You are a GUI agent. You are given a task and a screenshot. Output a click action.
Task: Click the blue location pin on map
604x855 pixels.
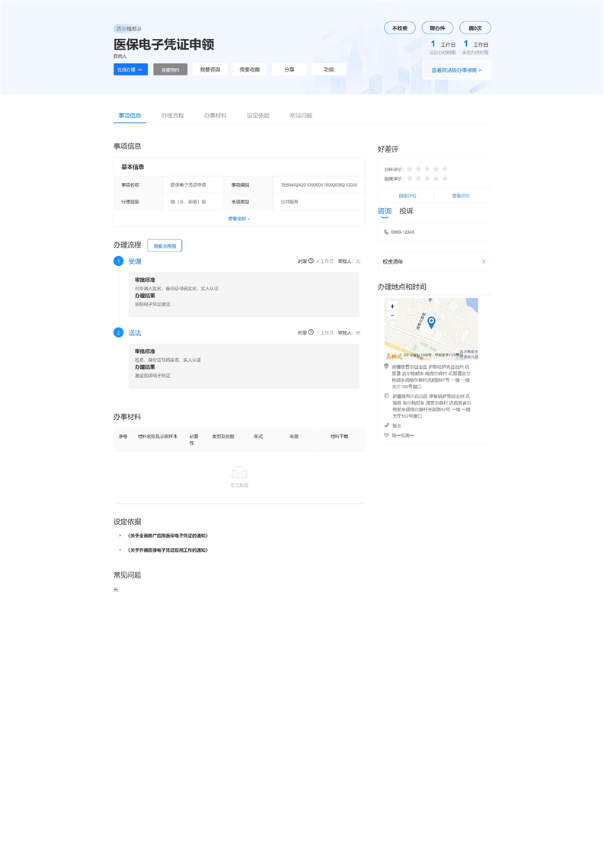(430, 322)
